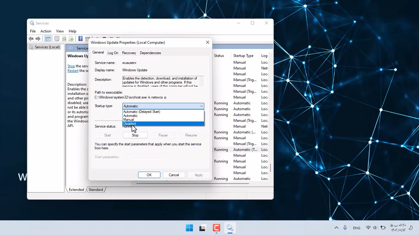The height and width of the screenshot is (235, 419).
Task: Click the services list horizontal scrollbar
Action: pos(192,184)
